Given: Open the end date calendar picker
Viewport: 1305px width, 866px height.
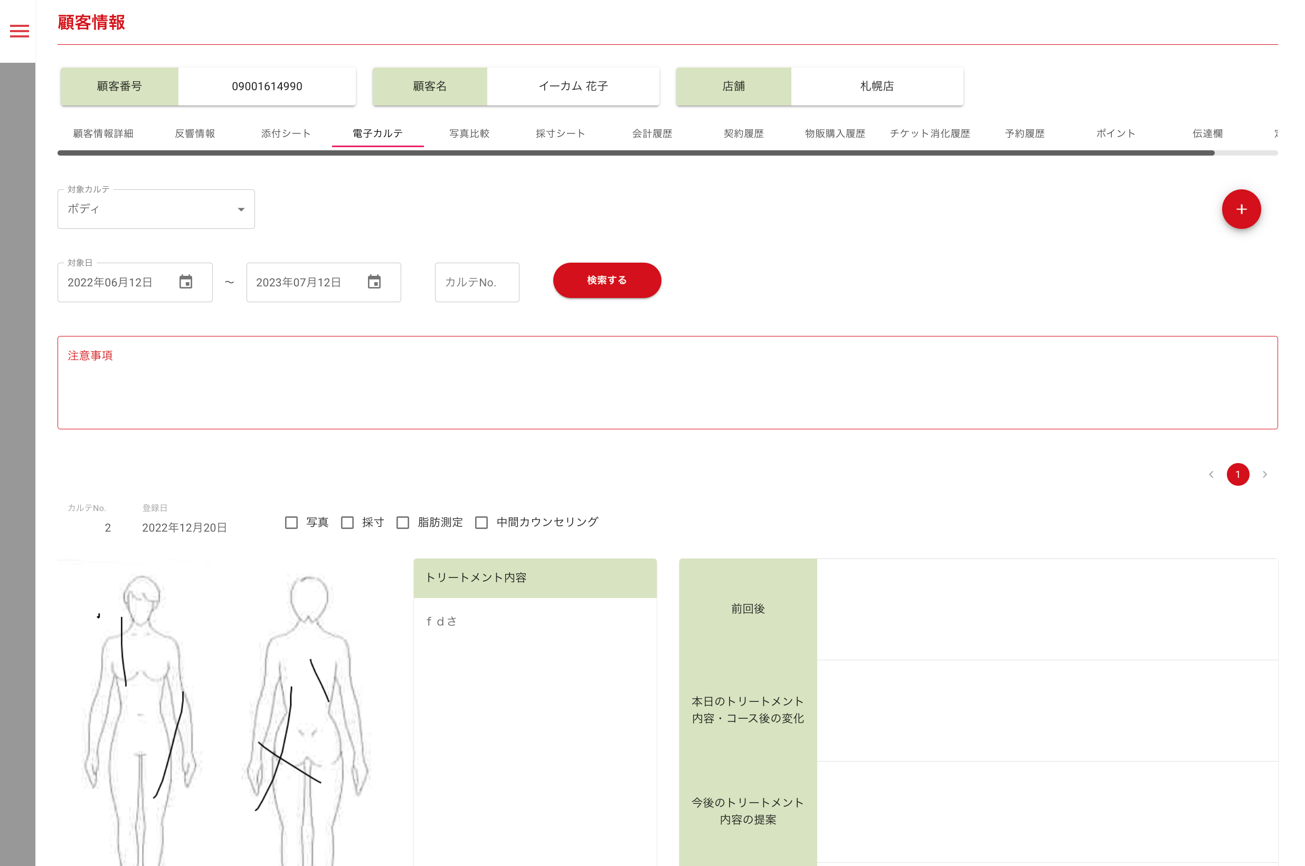Looking at the screenshot, I should pyautogui.click(x=374, y=282).
